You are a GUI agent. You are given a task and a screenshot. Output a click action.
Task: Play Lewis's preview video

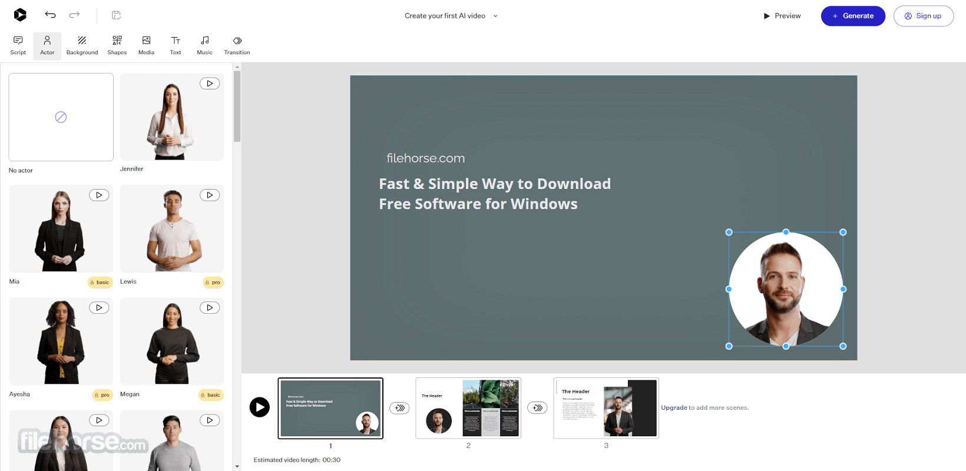click(x=210, y=195)
